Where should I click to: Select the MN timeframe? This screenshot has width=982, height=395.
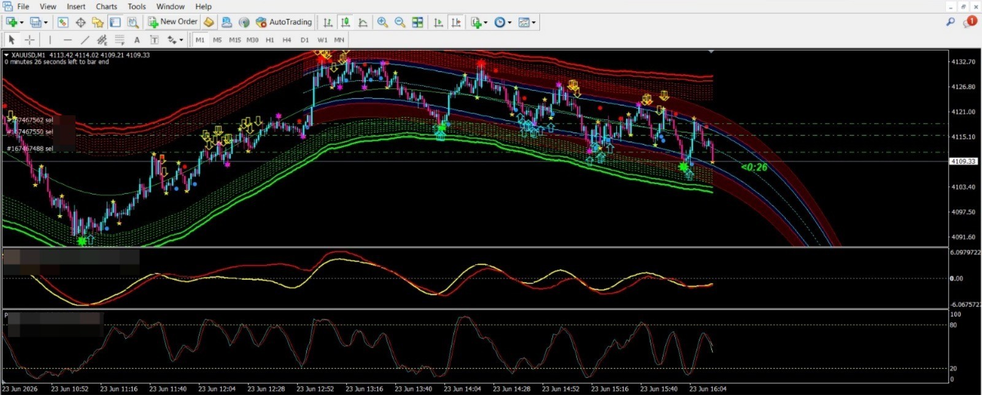tap(339, 40)
